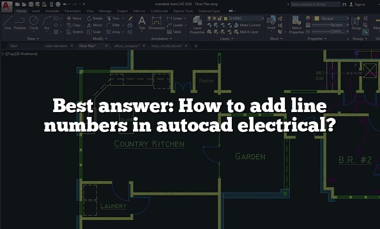Select the Arc tool
380x229 pixels.
tap(47, 23)
